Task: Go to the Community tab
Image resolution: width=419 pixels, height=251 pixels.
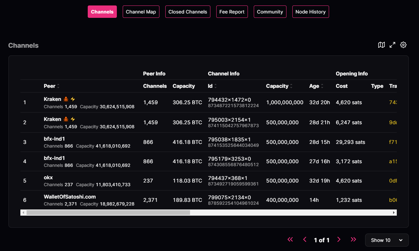Action: click(x=270, y=12)
